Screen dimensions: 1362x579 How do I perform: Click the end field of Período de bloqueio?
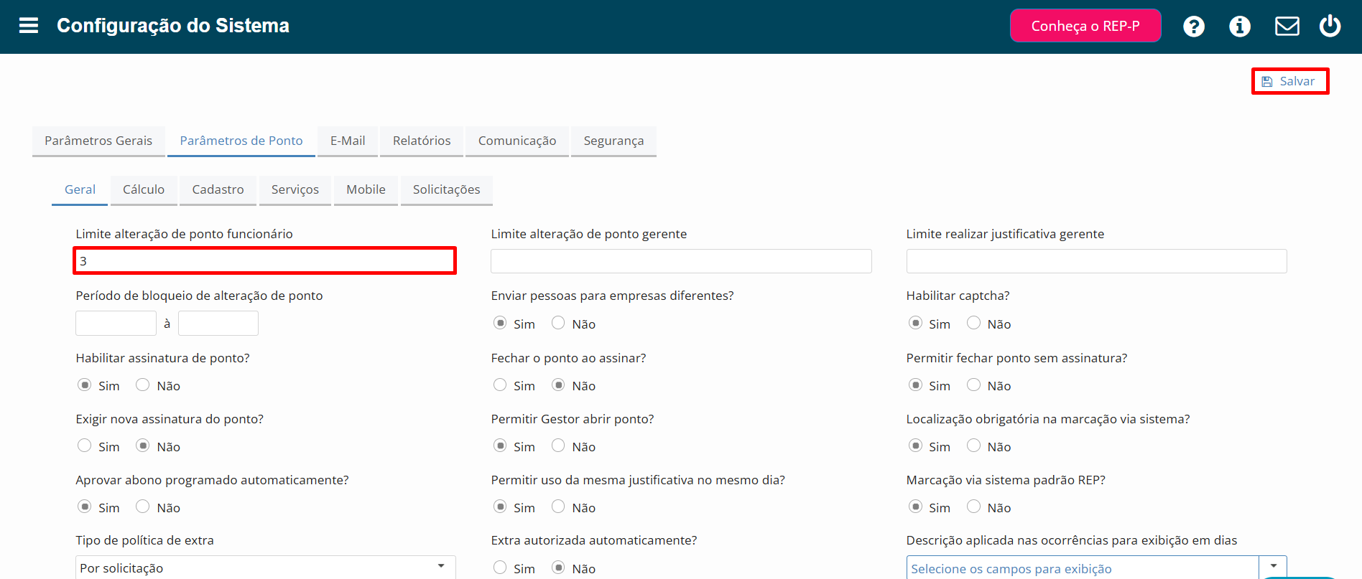218,323
